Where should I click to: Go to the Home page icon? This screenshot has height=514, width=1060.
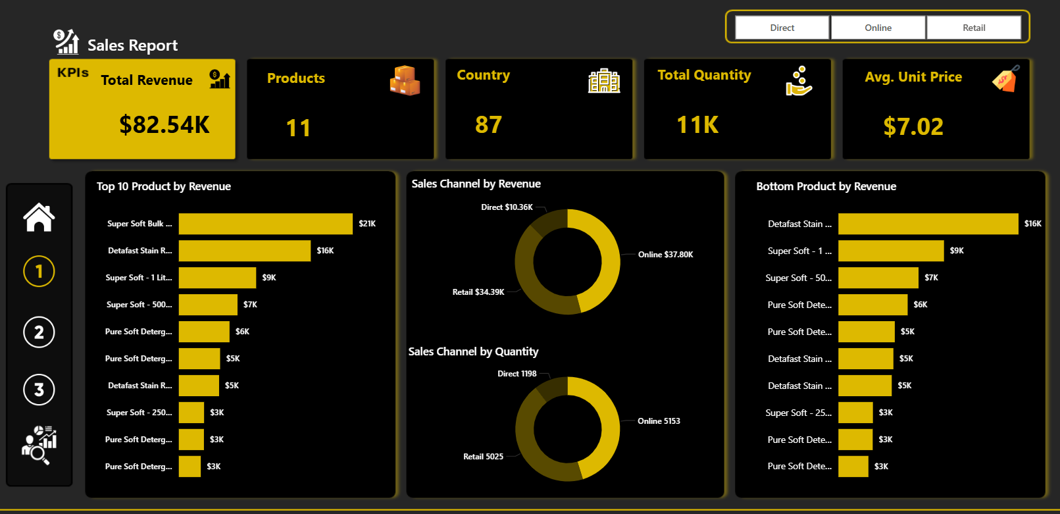pos(39,217)
